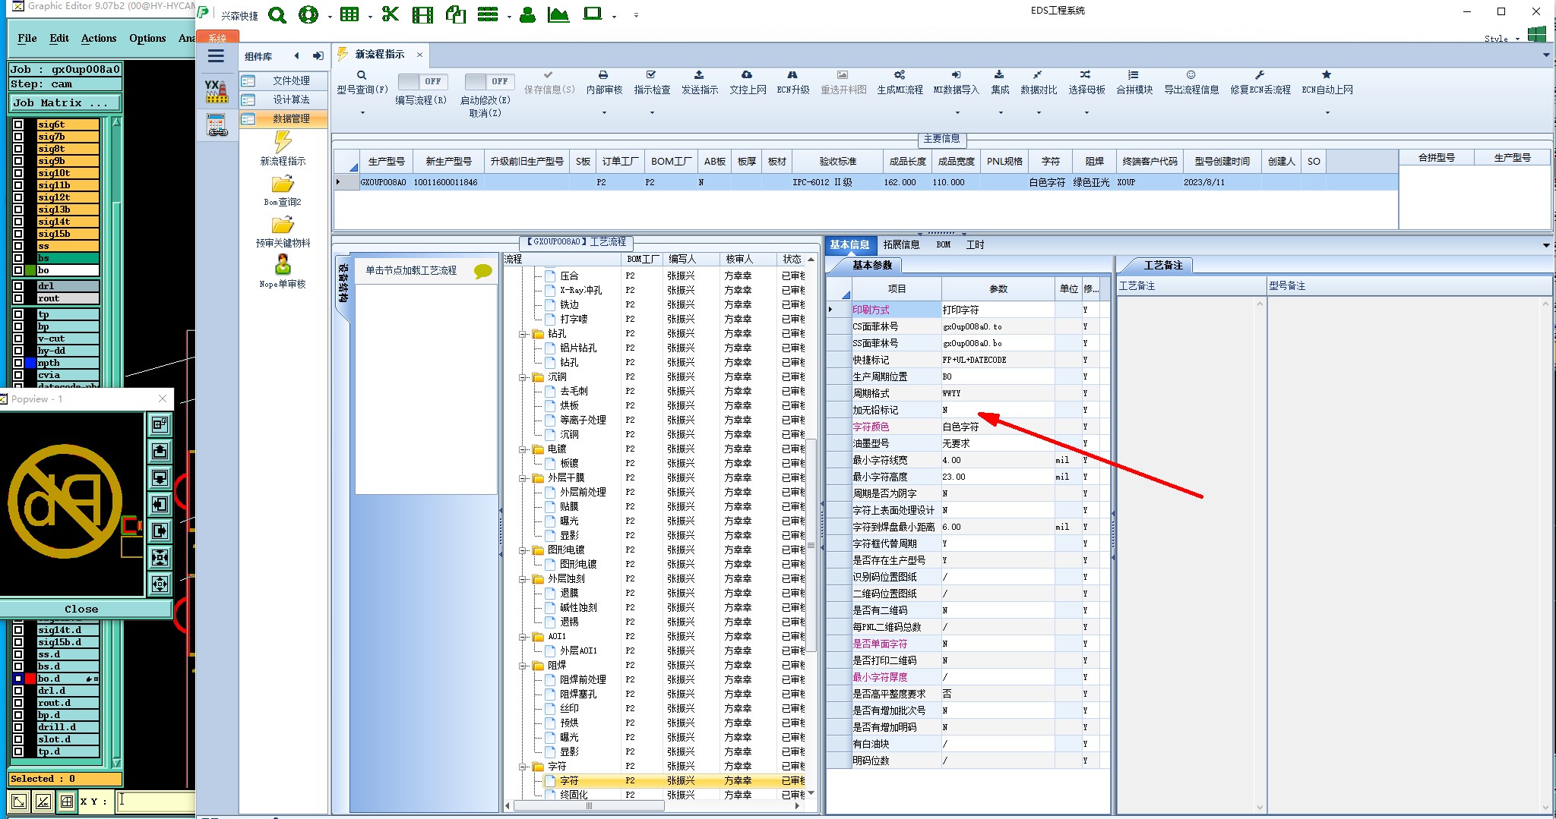Open the Edit menu in Graphic Editor
This screenshot has height=819, width=1556.
coord(59,38)
